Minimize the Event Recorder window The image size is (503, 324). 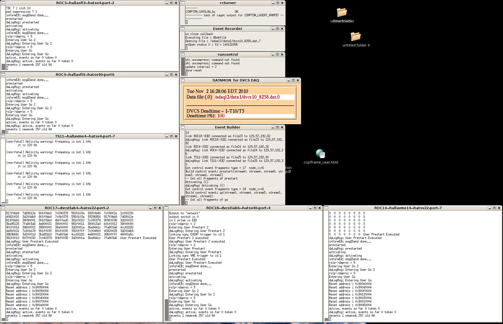point(273,29)
